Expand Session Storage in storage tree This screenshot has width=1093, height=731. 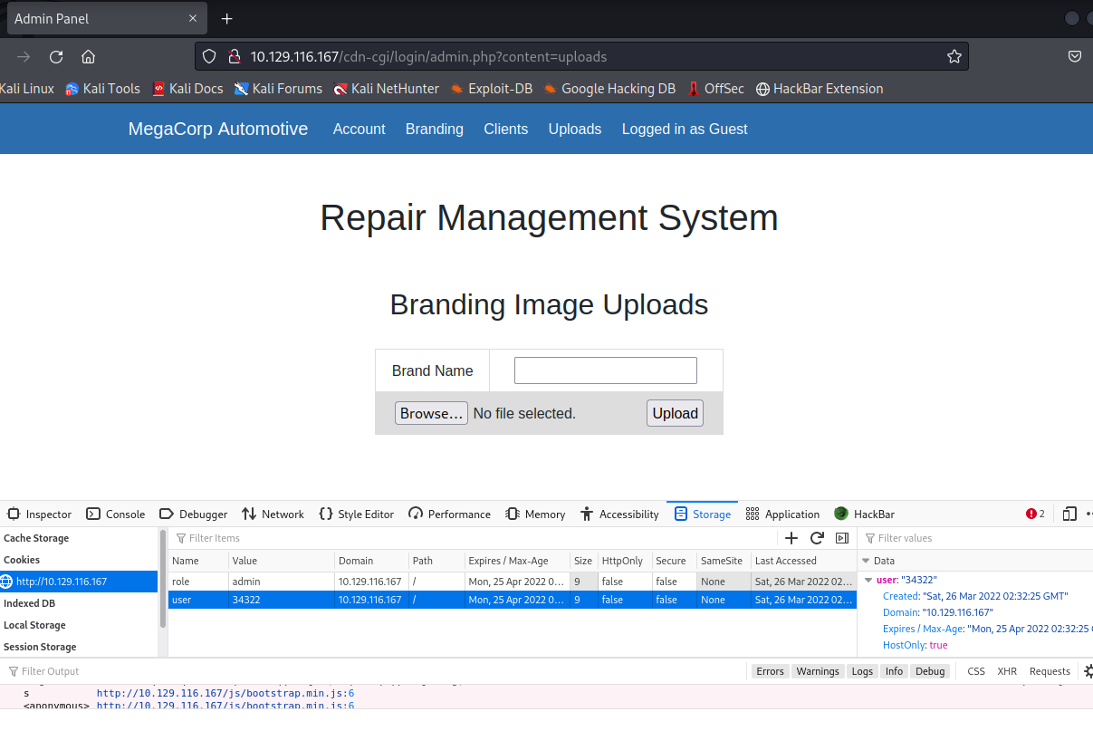(x=40, y=647)
